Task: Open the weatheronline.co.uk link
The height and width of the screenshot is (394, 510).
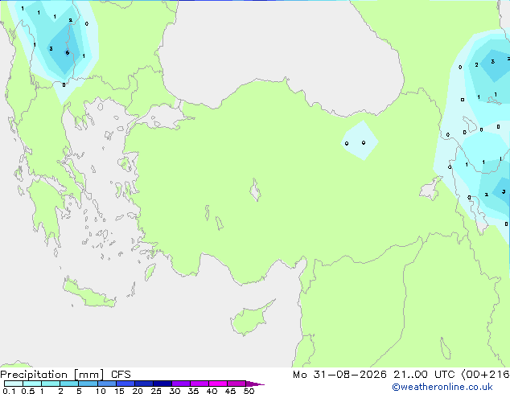Action: (442, 387)
